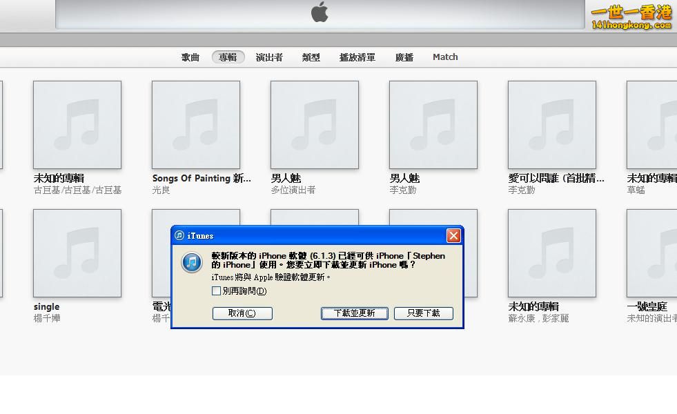The image size is (677, 414).
Task: Open 楊千嬅's single album artwork
Action: 77,253
